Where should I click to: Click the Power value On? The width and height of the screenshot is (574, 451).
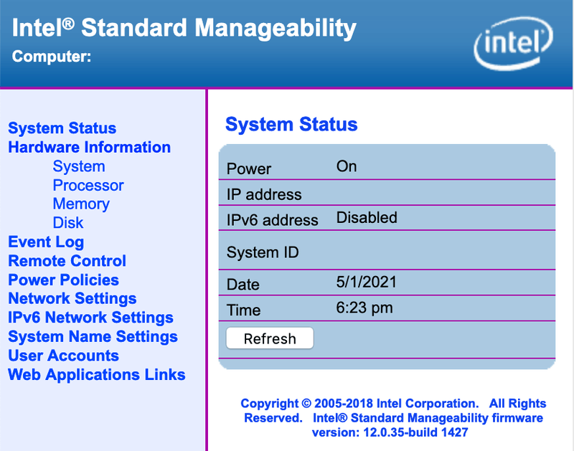coord(347,166)
